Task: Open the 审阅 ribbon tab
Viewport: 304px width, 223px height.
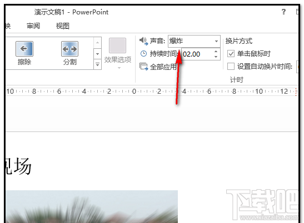Action: (x=33, y=26)
